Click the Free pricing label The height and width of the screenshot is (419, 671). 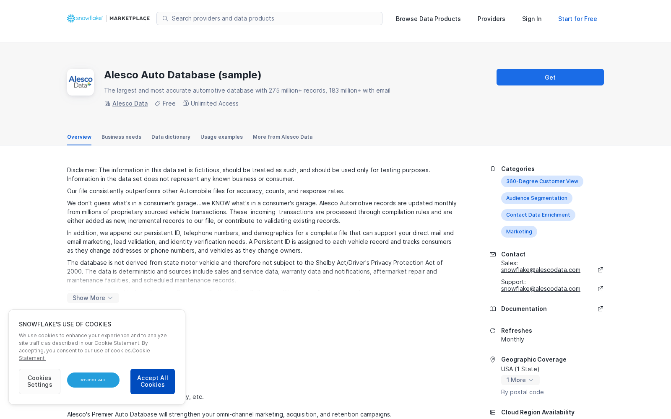click(x=169, y=103)
